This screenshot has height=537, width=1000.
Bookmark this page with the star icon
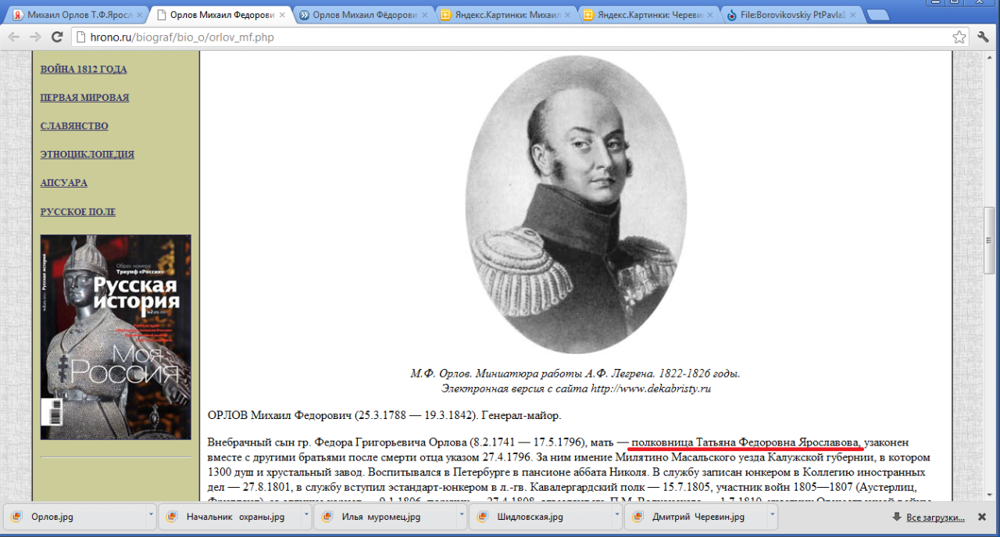(x=959, y=37)
